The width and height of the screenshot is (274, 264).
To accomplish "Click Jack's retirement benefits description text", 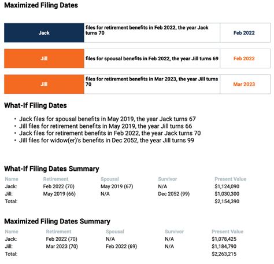I will click(x=147, y=30).
